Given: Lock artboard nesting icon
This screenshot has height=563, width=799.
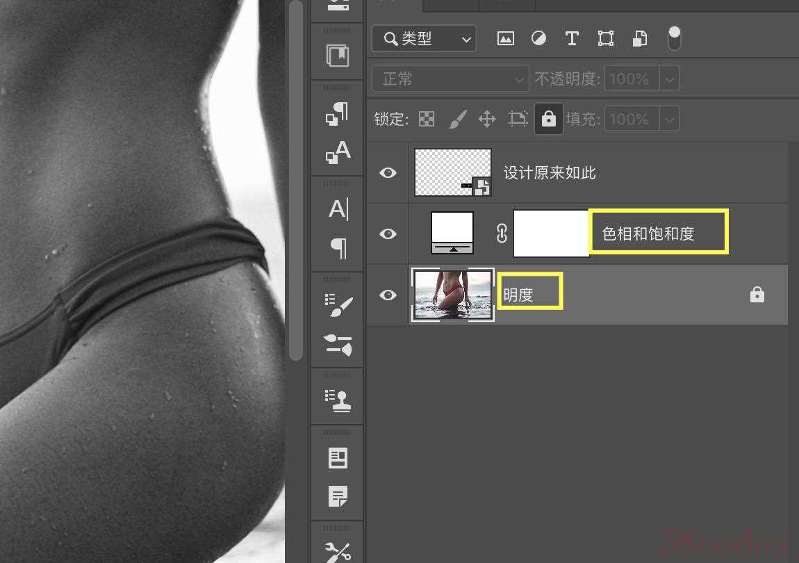Looking at the screenshot, I should [518, 119].
